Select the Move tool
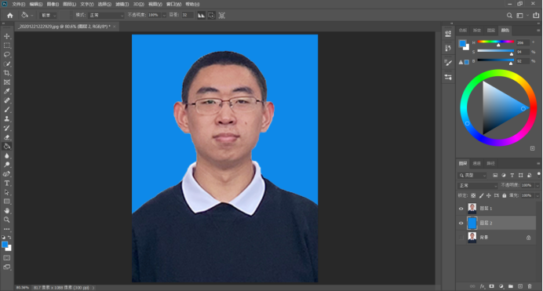 (x=6, y=36)
